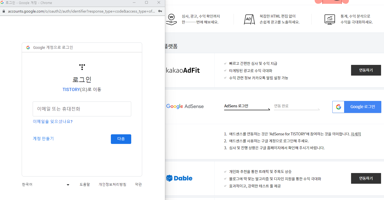This screenshot has height=200, width=384.
Task: Open the 개인정보처리방침 link
Action: (112, 185)
